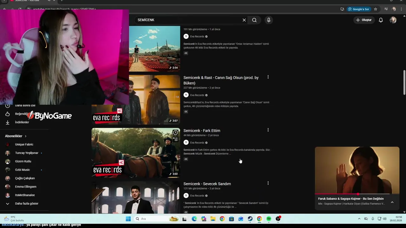Open Semicenk - Sevecek Sandım video title

207,184
